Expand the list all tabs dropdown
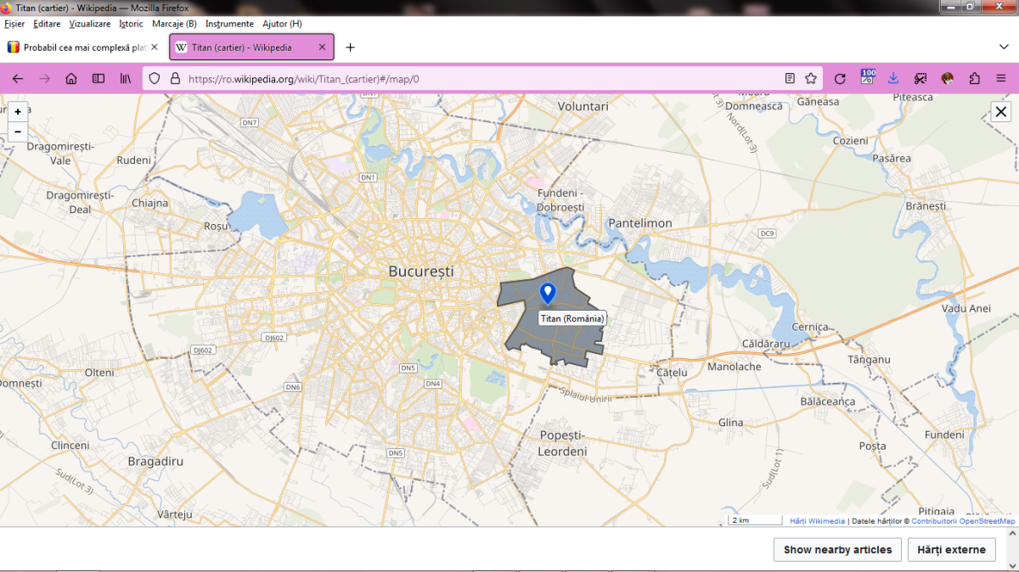Screen dimensions: 1019x572 tap(1004, 47)
